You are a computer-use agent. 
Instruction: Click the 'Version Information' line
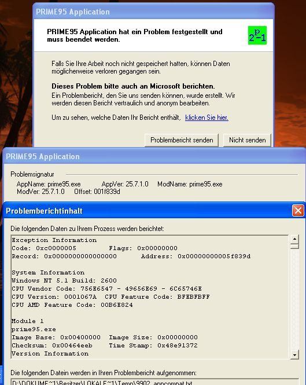50,354
